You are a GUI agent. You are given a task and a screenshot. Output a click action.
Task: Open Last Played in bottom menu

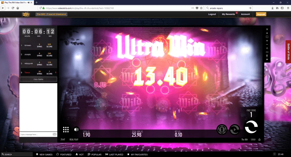point(114,154)
